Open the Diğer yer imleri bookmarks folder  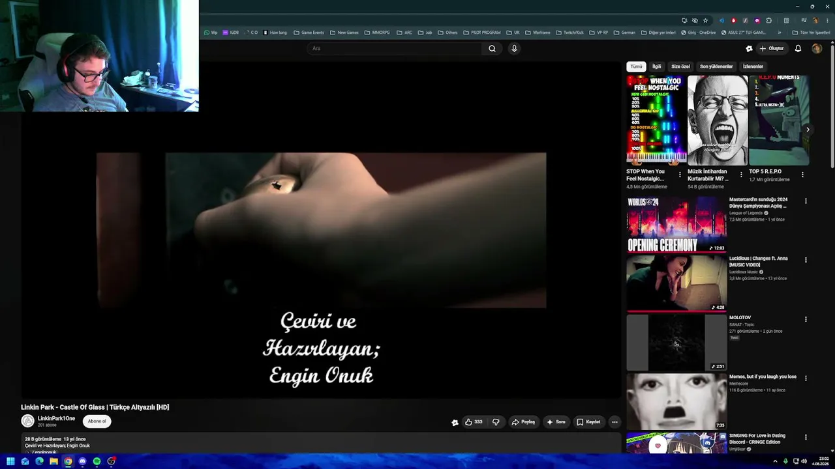(x=658, y=33)
